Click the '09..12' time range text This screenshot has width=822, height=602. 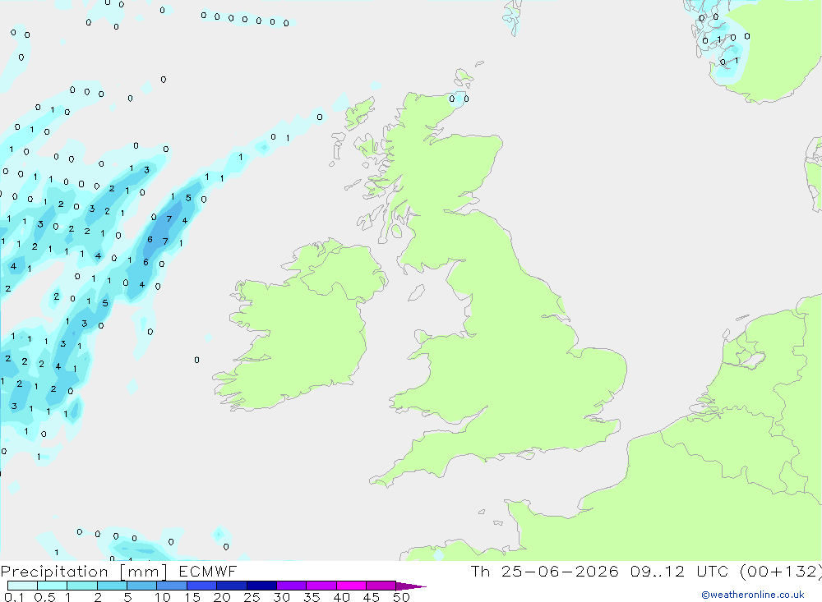point(658,571)
